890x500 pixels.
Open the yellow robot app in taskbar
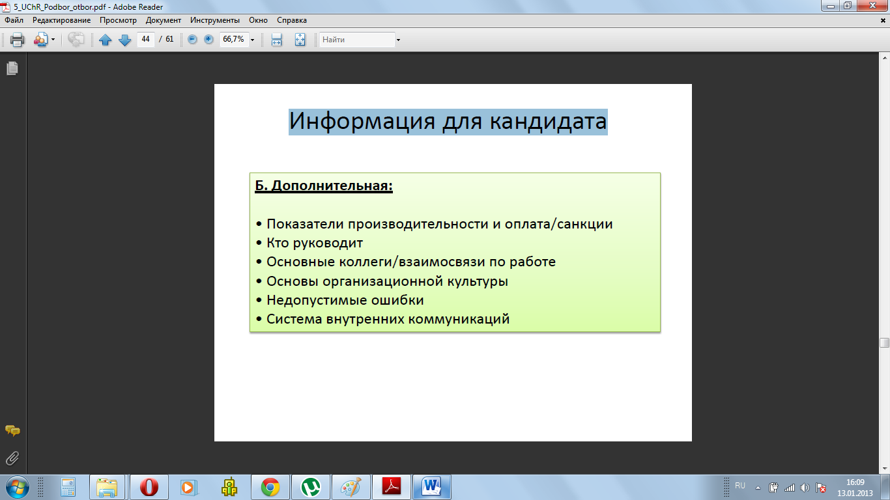(x=229, y=487)
